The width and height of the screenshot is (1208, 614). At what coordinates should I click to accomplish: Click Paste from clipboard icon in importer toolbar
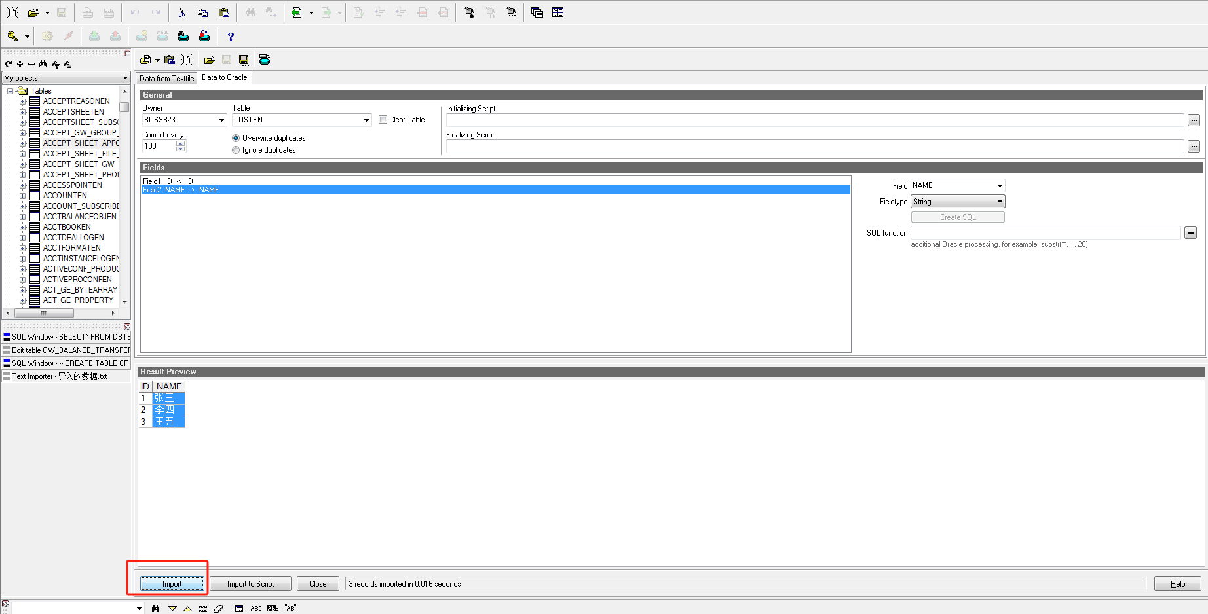pos(170,60)
